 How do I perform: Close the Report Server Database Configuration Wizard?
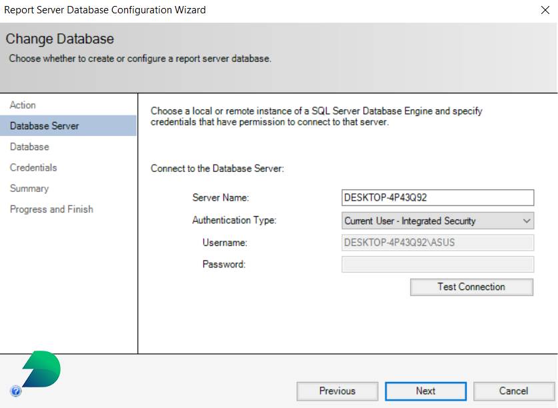[545, 9]
